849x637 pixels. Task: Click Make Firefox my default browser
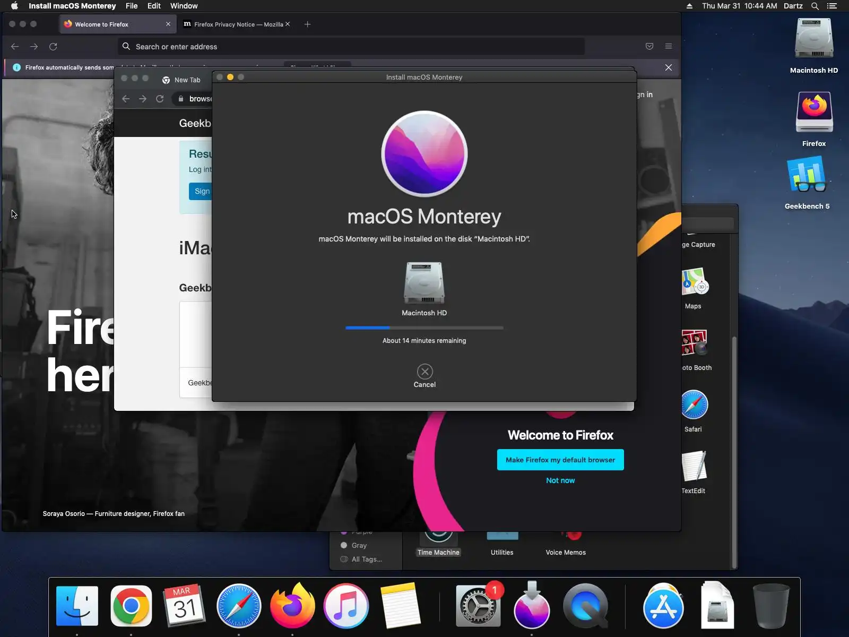click(x=560, y=460)
